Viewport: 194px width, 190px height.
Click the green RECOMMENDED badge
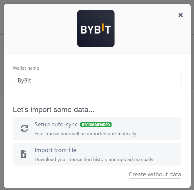[x=96, y=125]
